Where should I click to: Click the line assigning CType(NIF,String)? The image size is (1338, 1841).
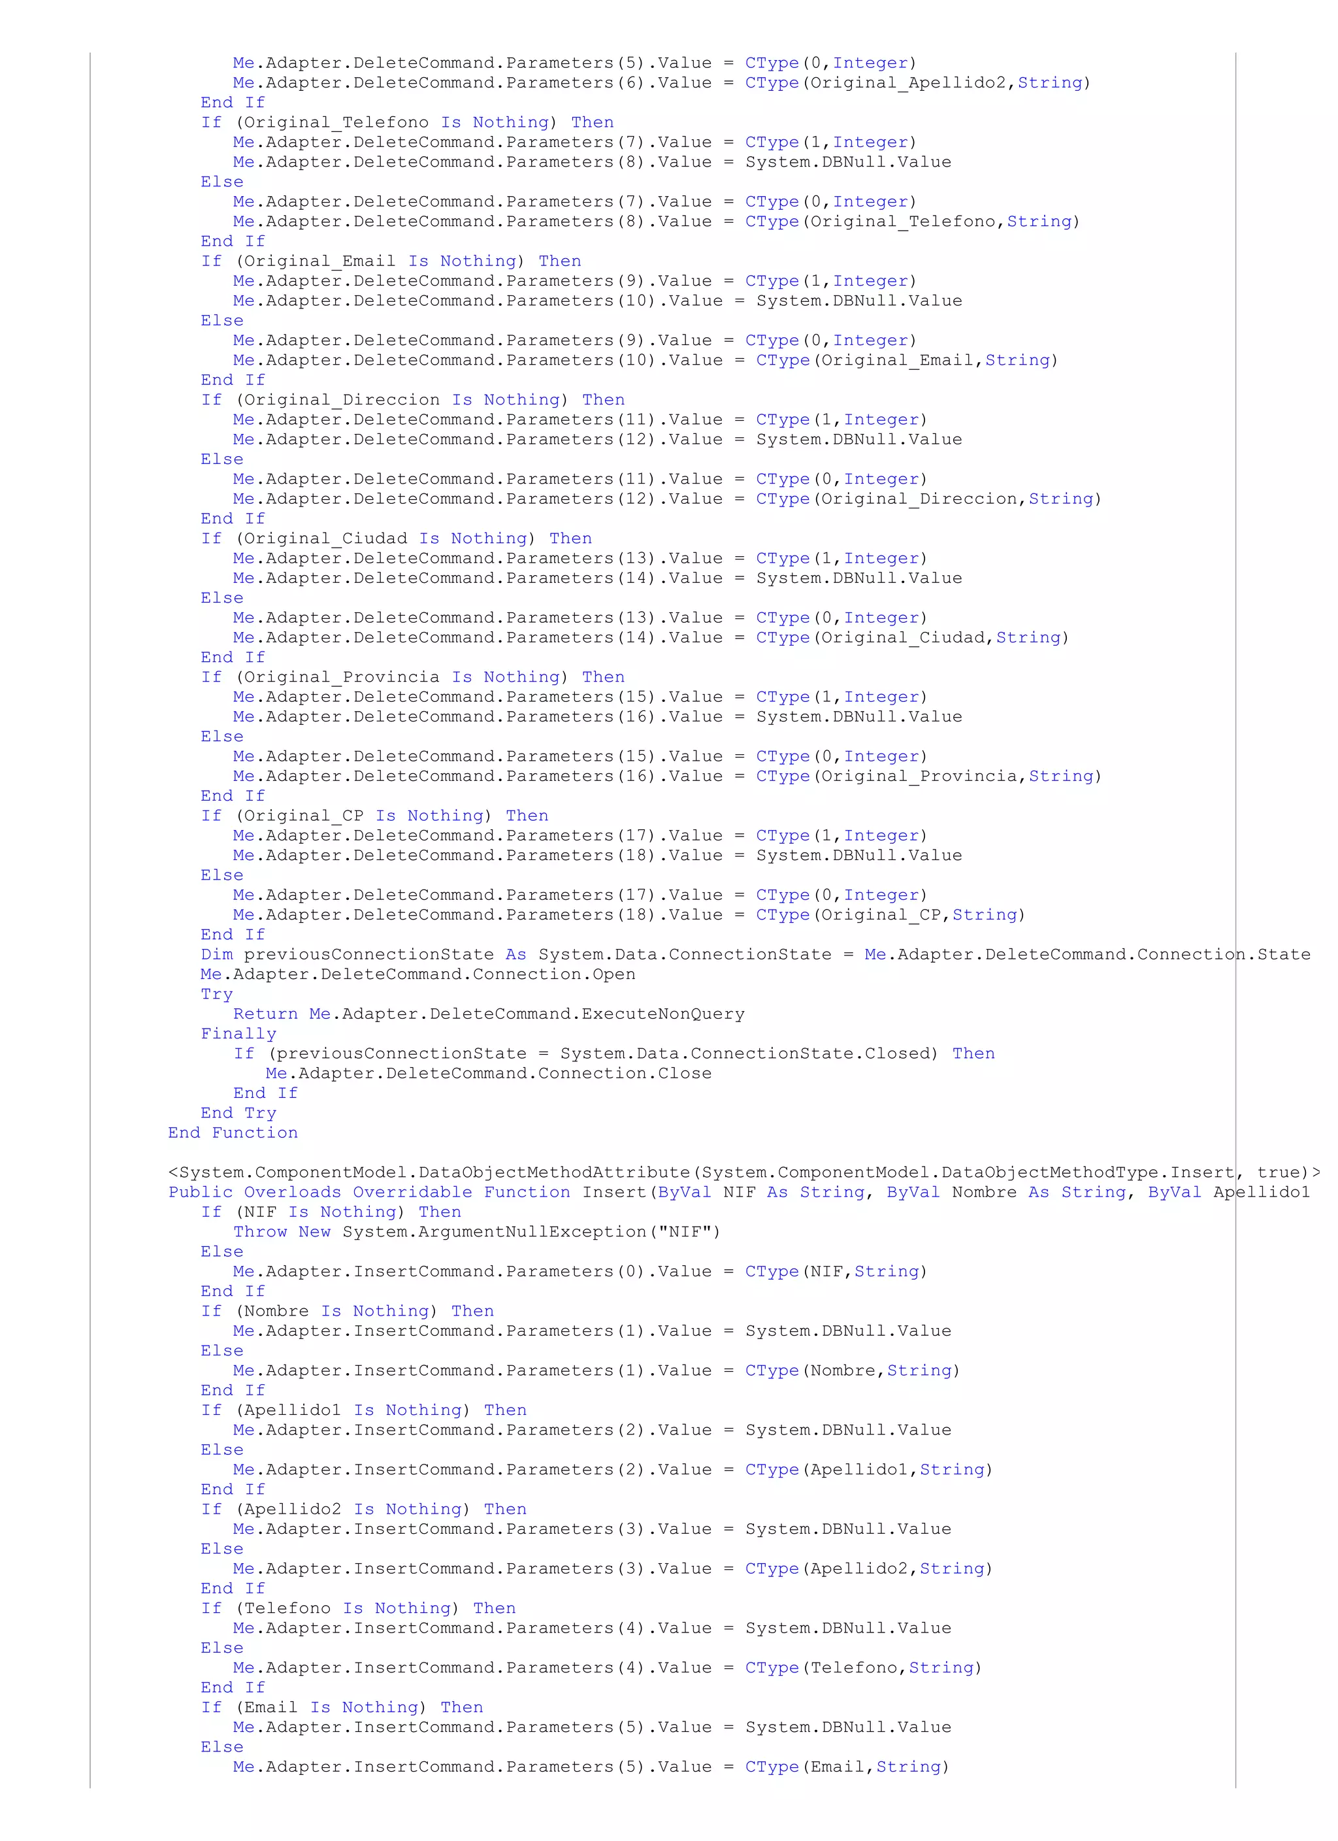[580, 1272]
